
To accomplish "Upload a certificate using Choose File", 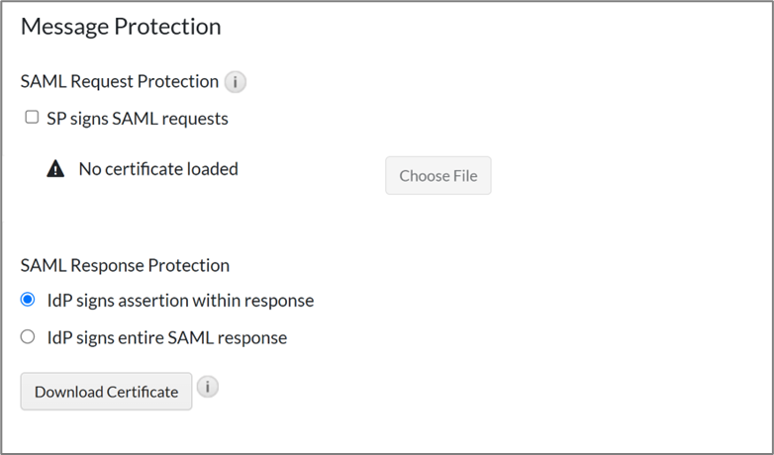I will tap(437, 176).
